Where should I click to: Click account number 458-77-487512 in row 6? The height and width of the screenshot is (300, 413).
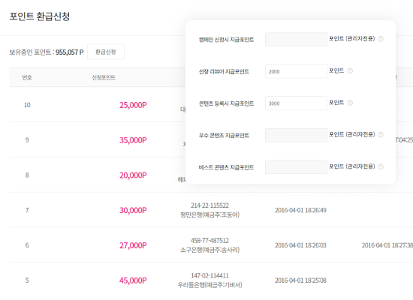point(210,240)
